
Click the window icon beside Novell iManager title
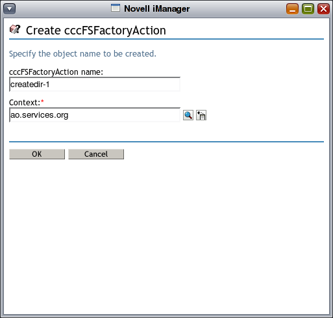[x=116, y=8]
